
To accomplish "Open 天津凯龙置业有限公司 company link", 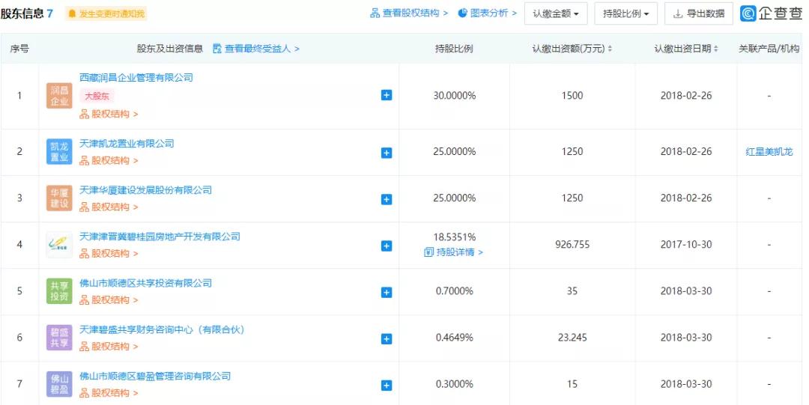I will [127, 144].
